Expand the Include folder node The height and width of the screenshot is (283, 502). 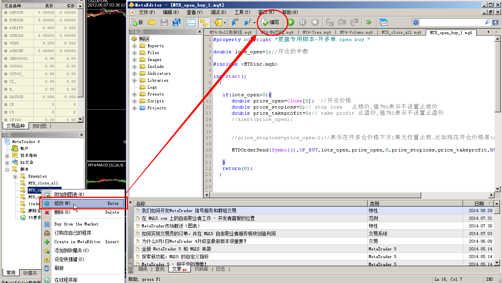click(135, 67)
